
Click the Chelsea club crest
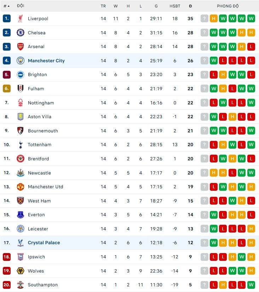(20, 33)
